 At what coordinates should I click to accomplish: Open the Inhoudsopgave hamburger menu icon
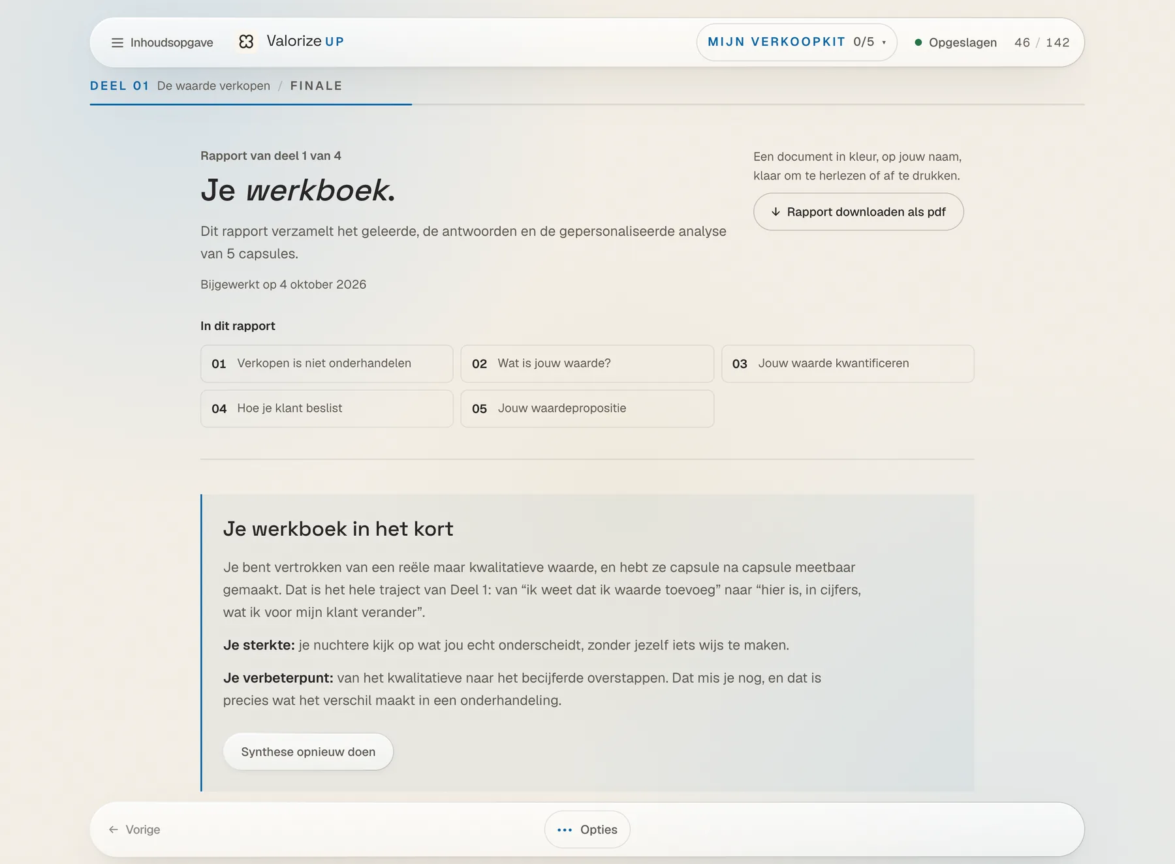[x=117, y=42]
